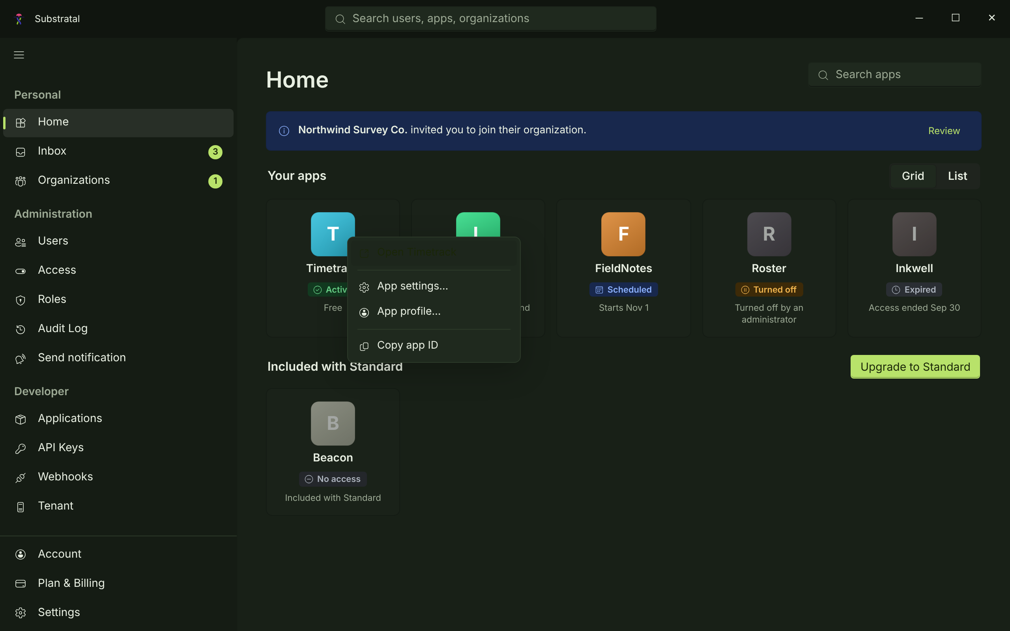Click the Plan & Billing card icon
The width and height of the screenshot is (1010, 631).
click(x=21, y=583)
